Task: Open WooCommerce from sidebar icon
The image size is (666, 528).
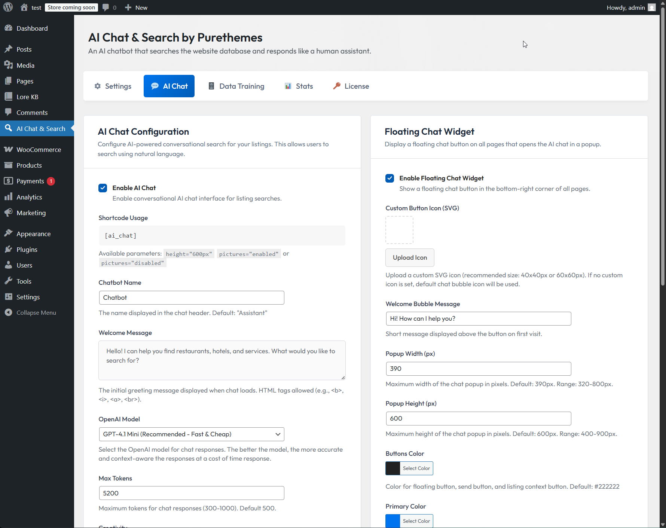Action: tap(8, 150)
